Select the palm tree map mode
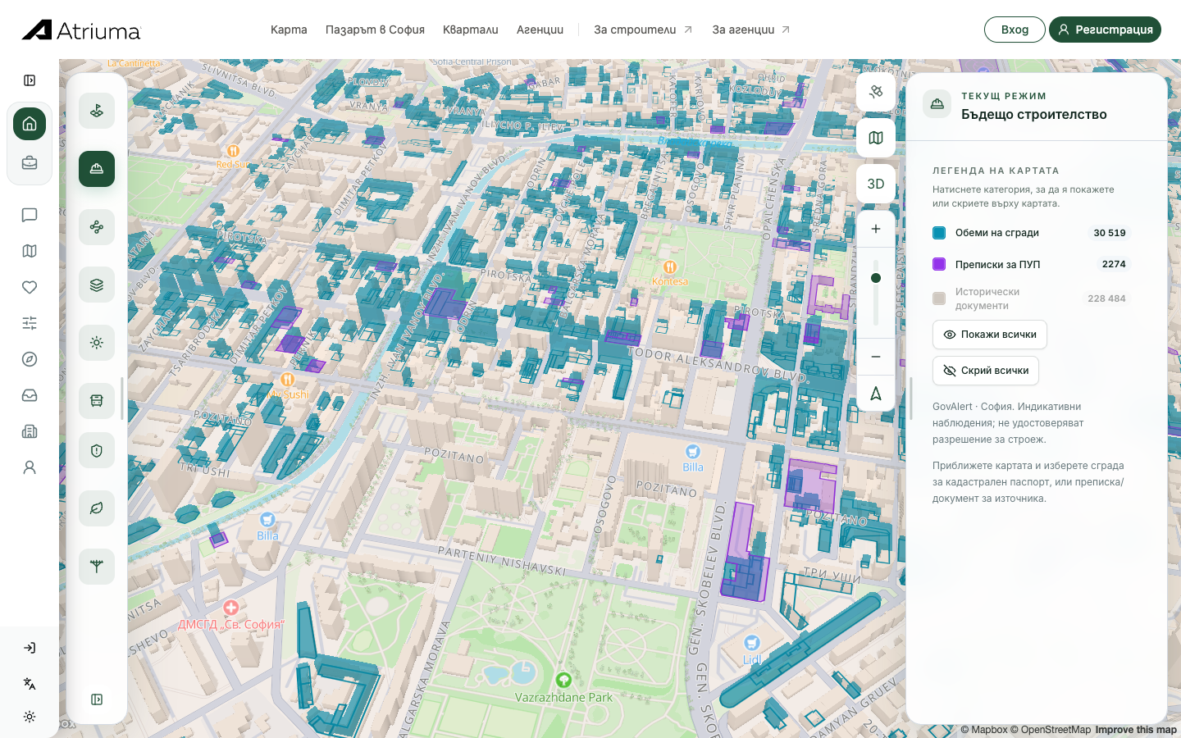The image size is (1181, 738). 97,567
